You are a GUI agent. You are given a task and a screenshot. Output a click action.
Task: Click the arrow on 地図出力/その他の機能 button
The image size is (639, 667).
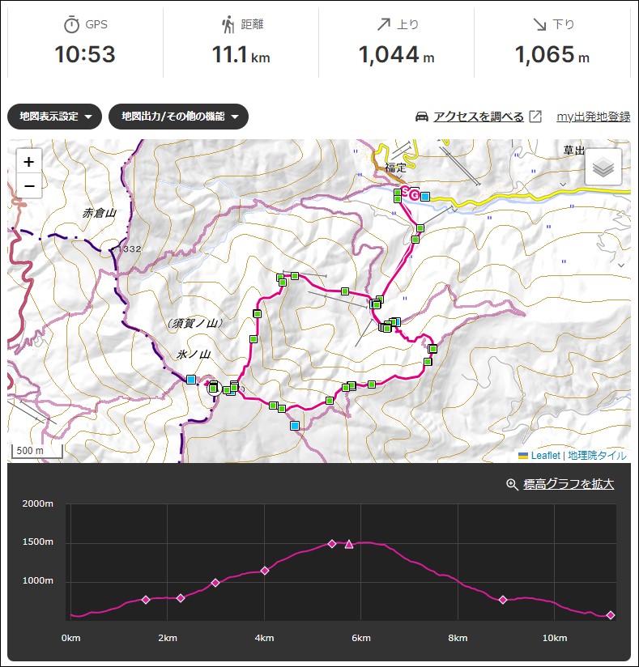(235, 117)
